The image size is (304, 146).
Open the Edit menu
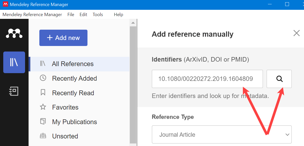click(83, 15)
